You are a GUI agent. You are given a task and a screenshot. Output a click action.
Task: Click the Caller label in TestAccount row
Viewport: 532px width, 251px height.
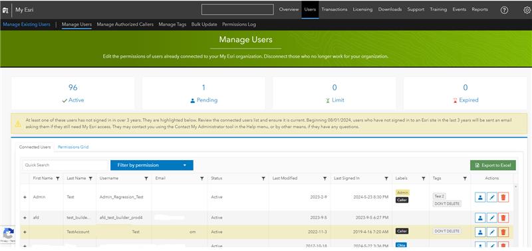pos(402,231)
